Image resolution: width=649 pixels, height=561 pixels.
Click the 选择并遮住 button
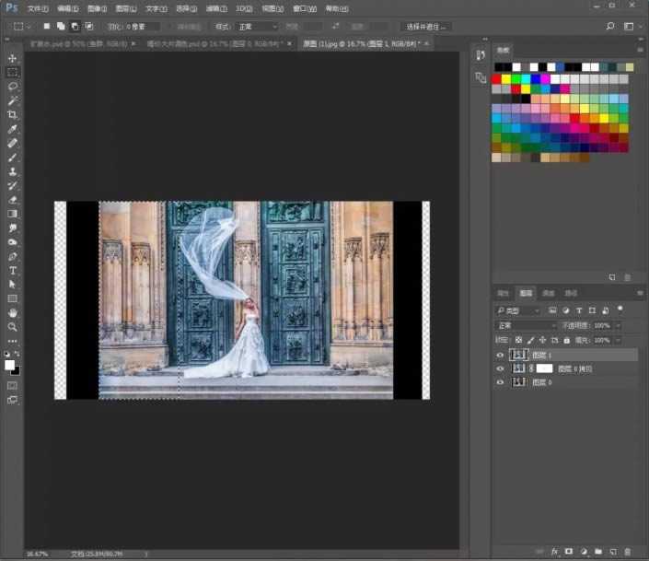[426, 27]
